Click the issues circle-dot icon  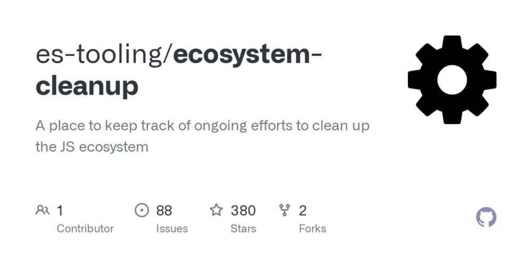(x=142, y=210)
